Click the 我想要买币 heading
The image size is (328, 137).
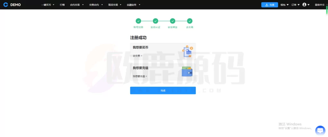click(x=140, y=47)
